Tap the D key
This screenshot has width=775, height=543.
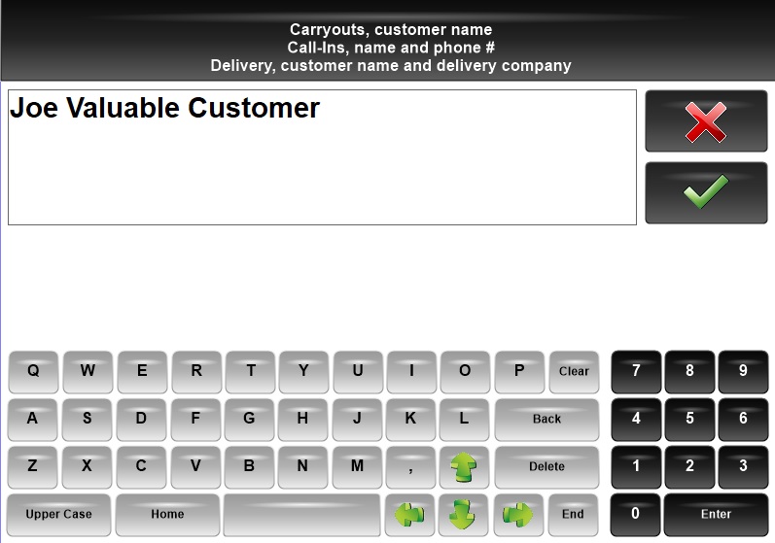141,419
